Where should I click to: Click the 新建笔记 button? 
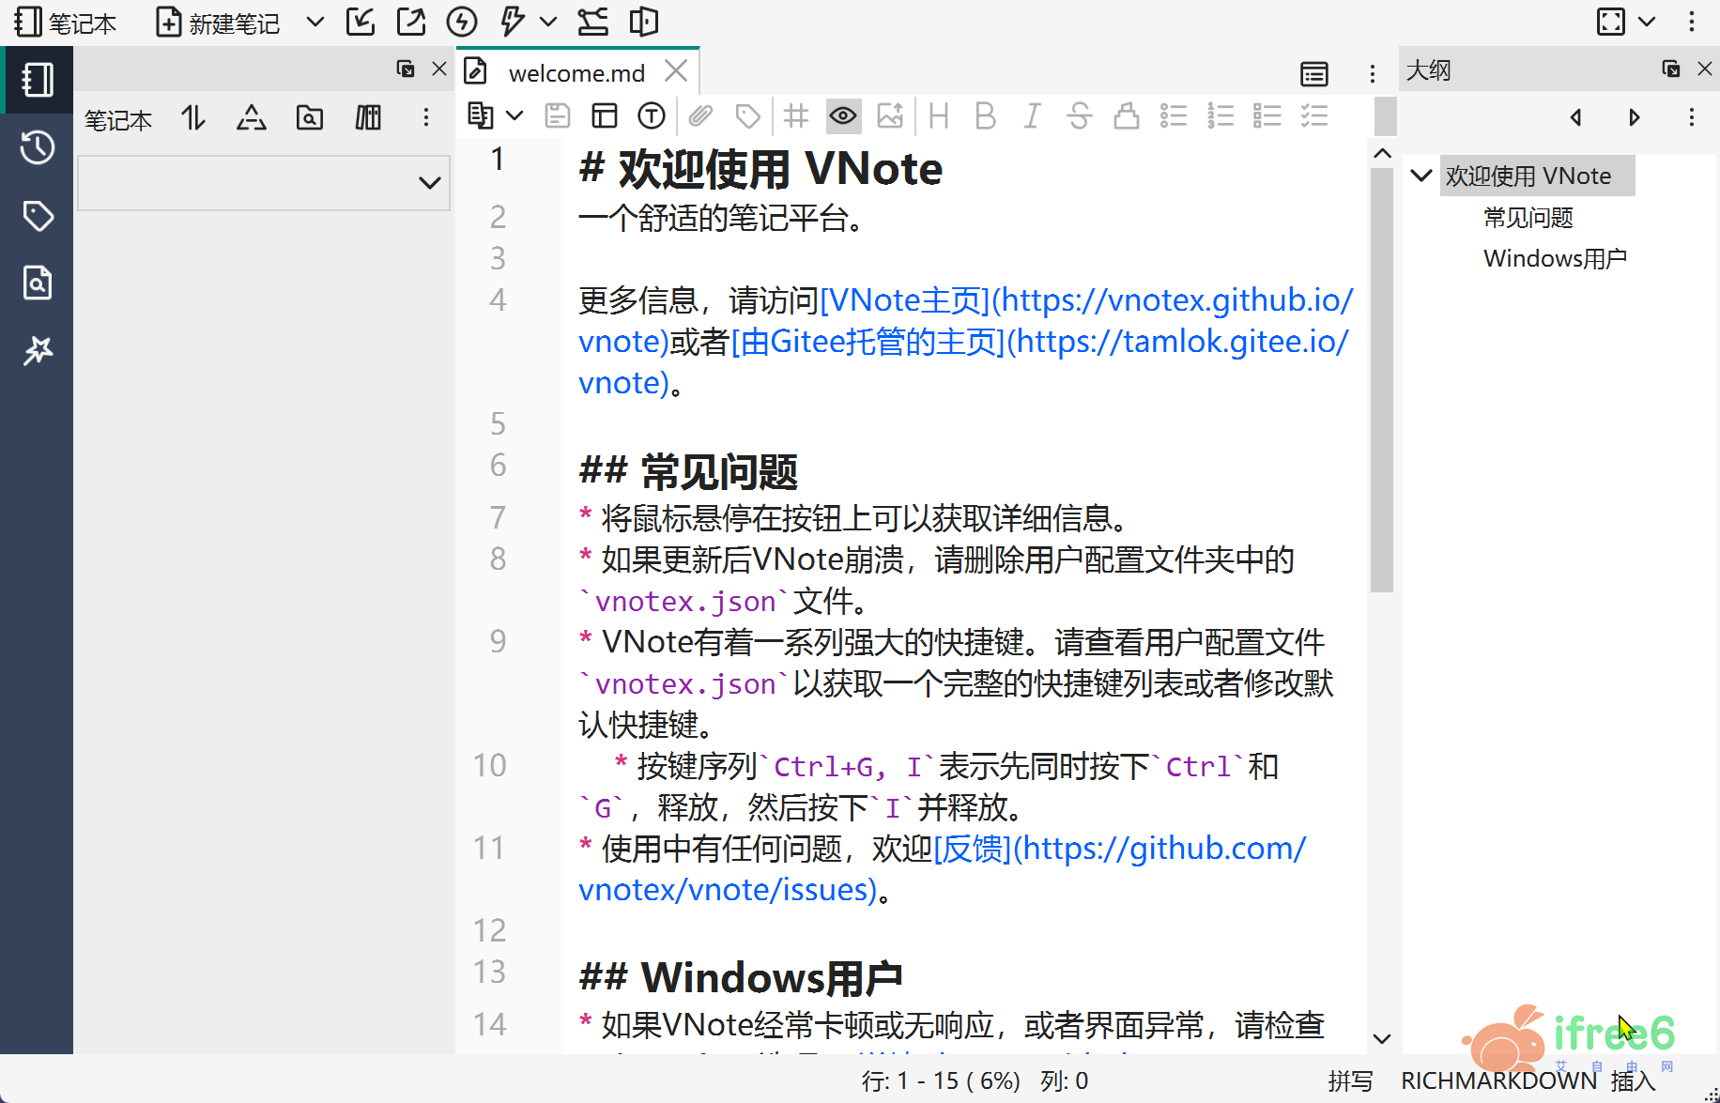218,23
